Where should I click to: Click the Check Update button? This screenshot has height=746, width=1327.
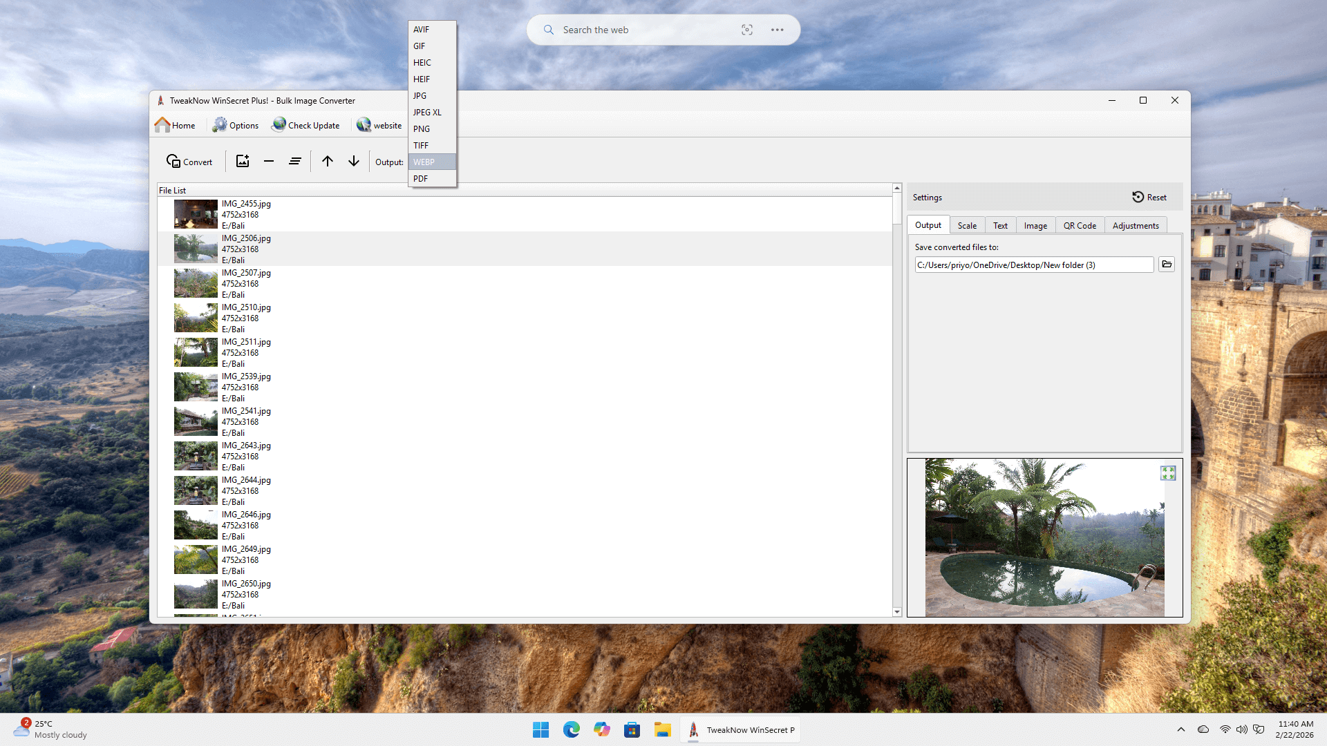pyautogui.click(x=306, y=125)
